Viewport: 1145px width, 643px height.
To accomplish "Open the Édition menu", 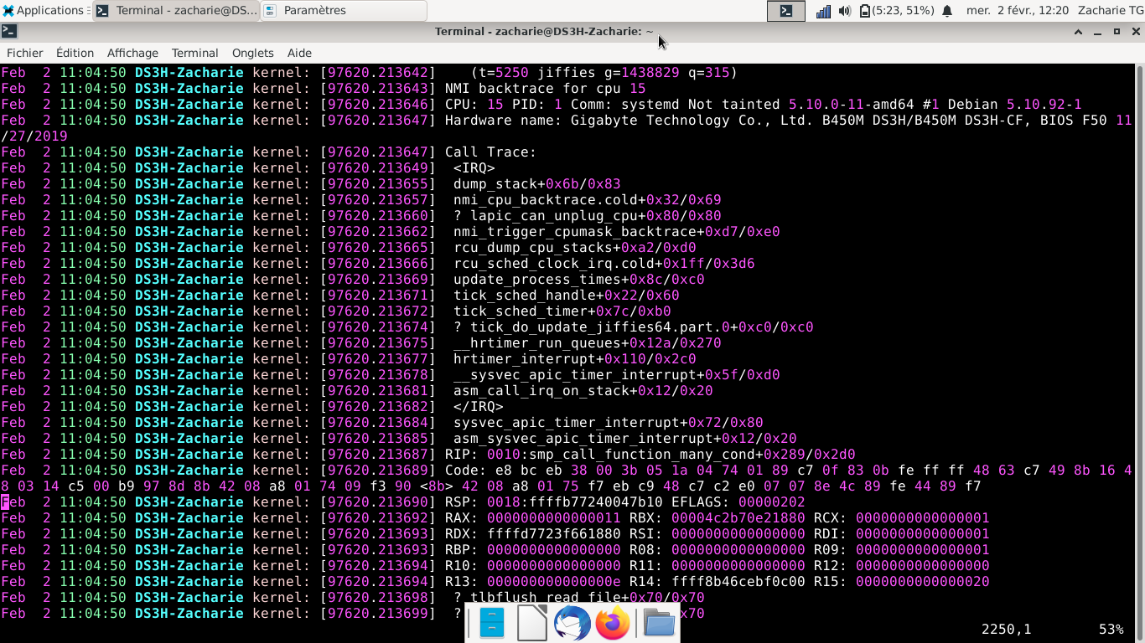I will pyautogui.click(x=75, y=53).
